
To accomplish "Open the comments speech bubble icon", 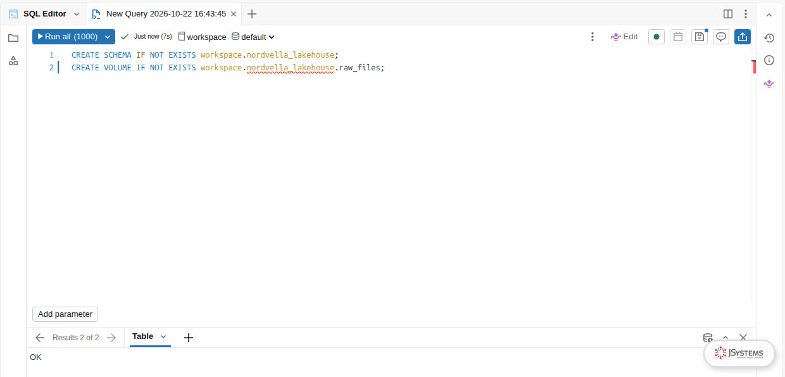I will [x=721, y=37].
